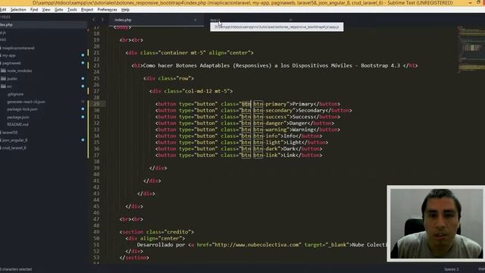Screen dimensions: 485x273
Task: Click the previous tab arrow
Action: pos(94,20)
